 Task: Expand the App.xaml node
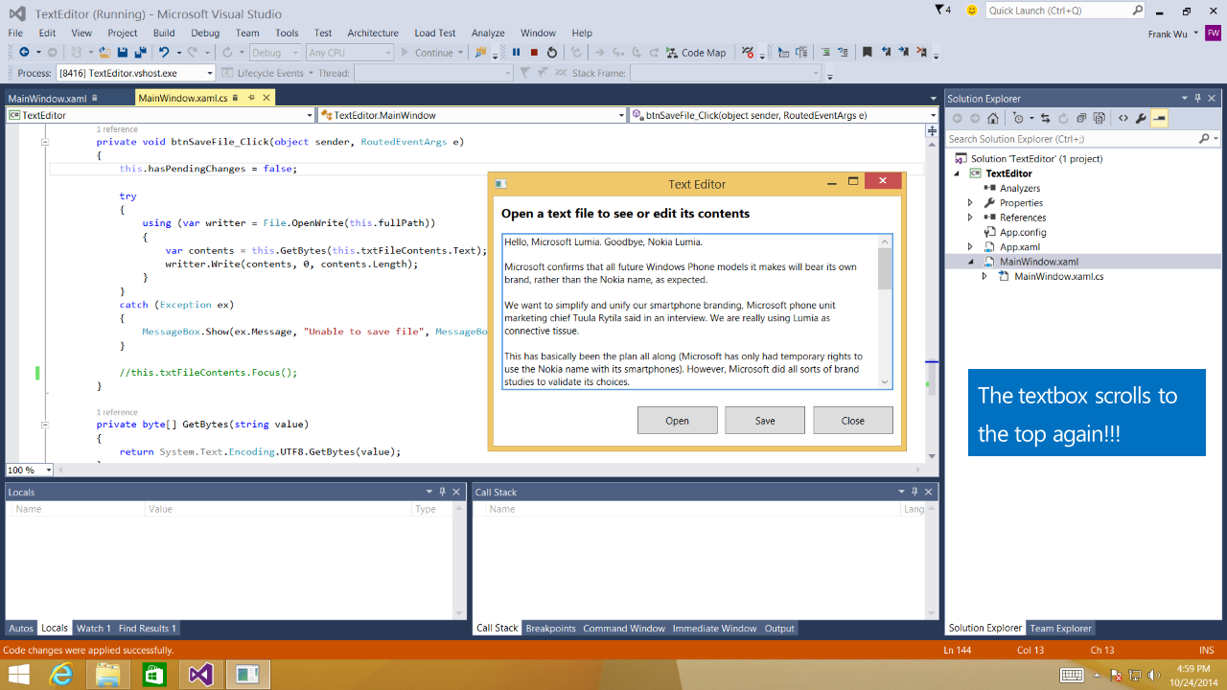[970, 247]
